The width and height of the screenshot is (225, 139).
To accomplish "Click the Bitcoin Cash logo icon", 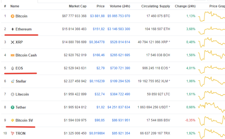I will pyautogui.click(x=13, y=55).
